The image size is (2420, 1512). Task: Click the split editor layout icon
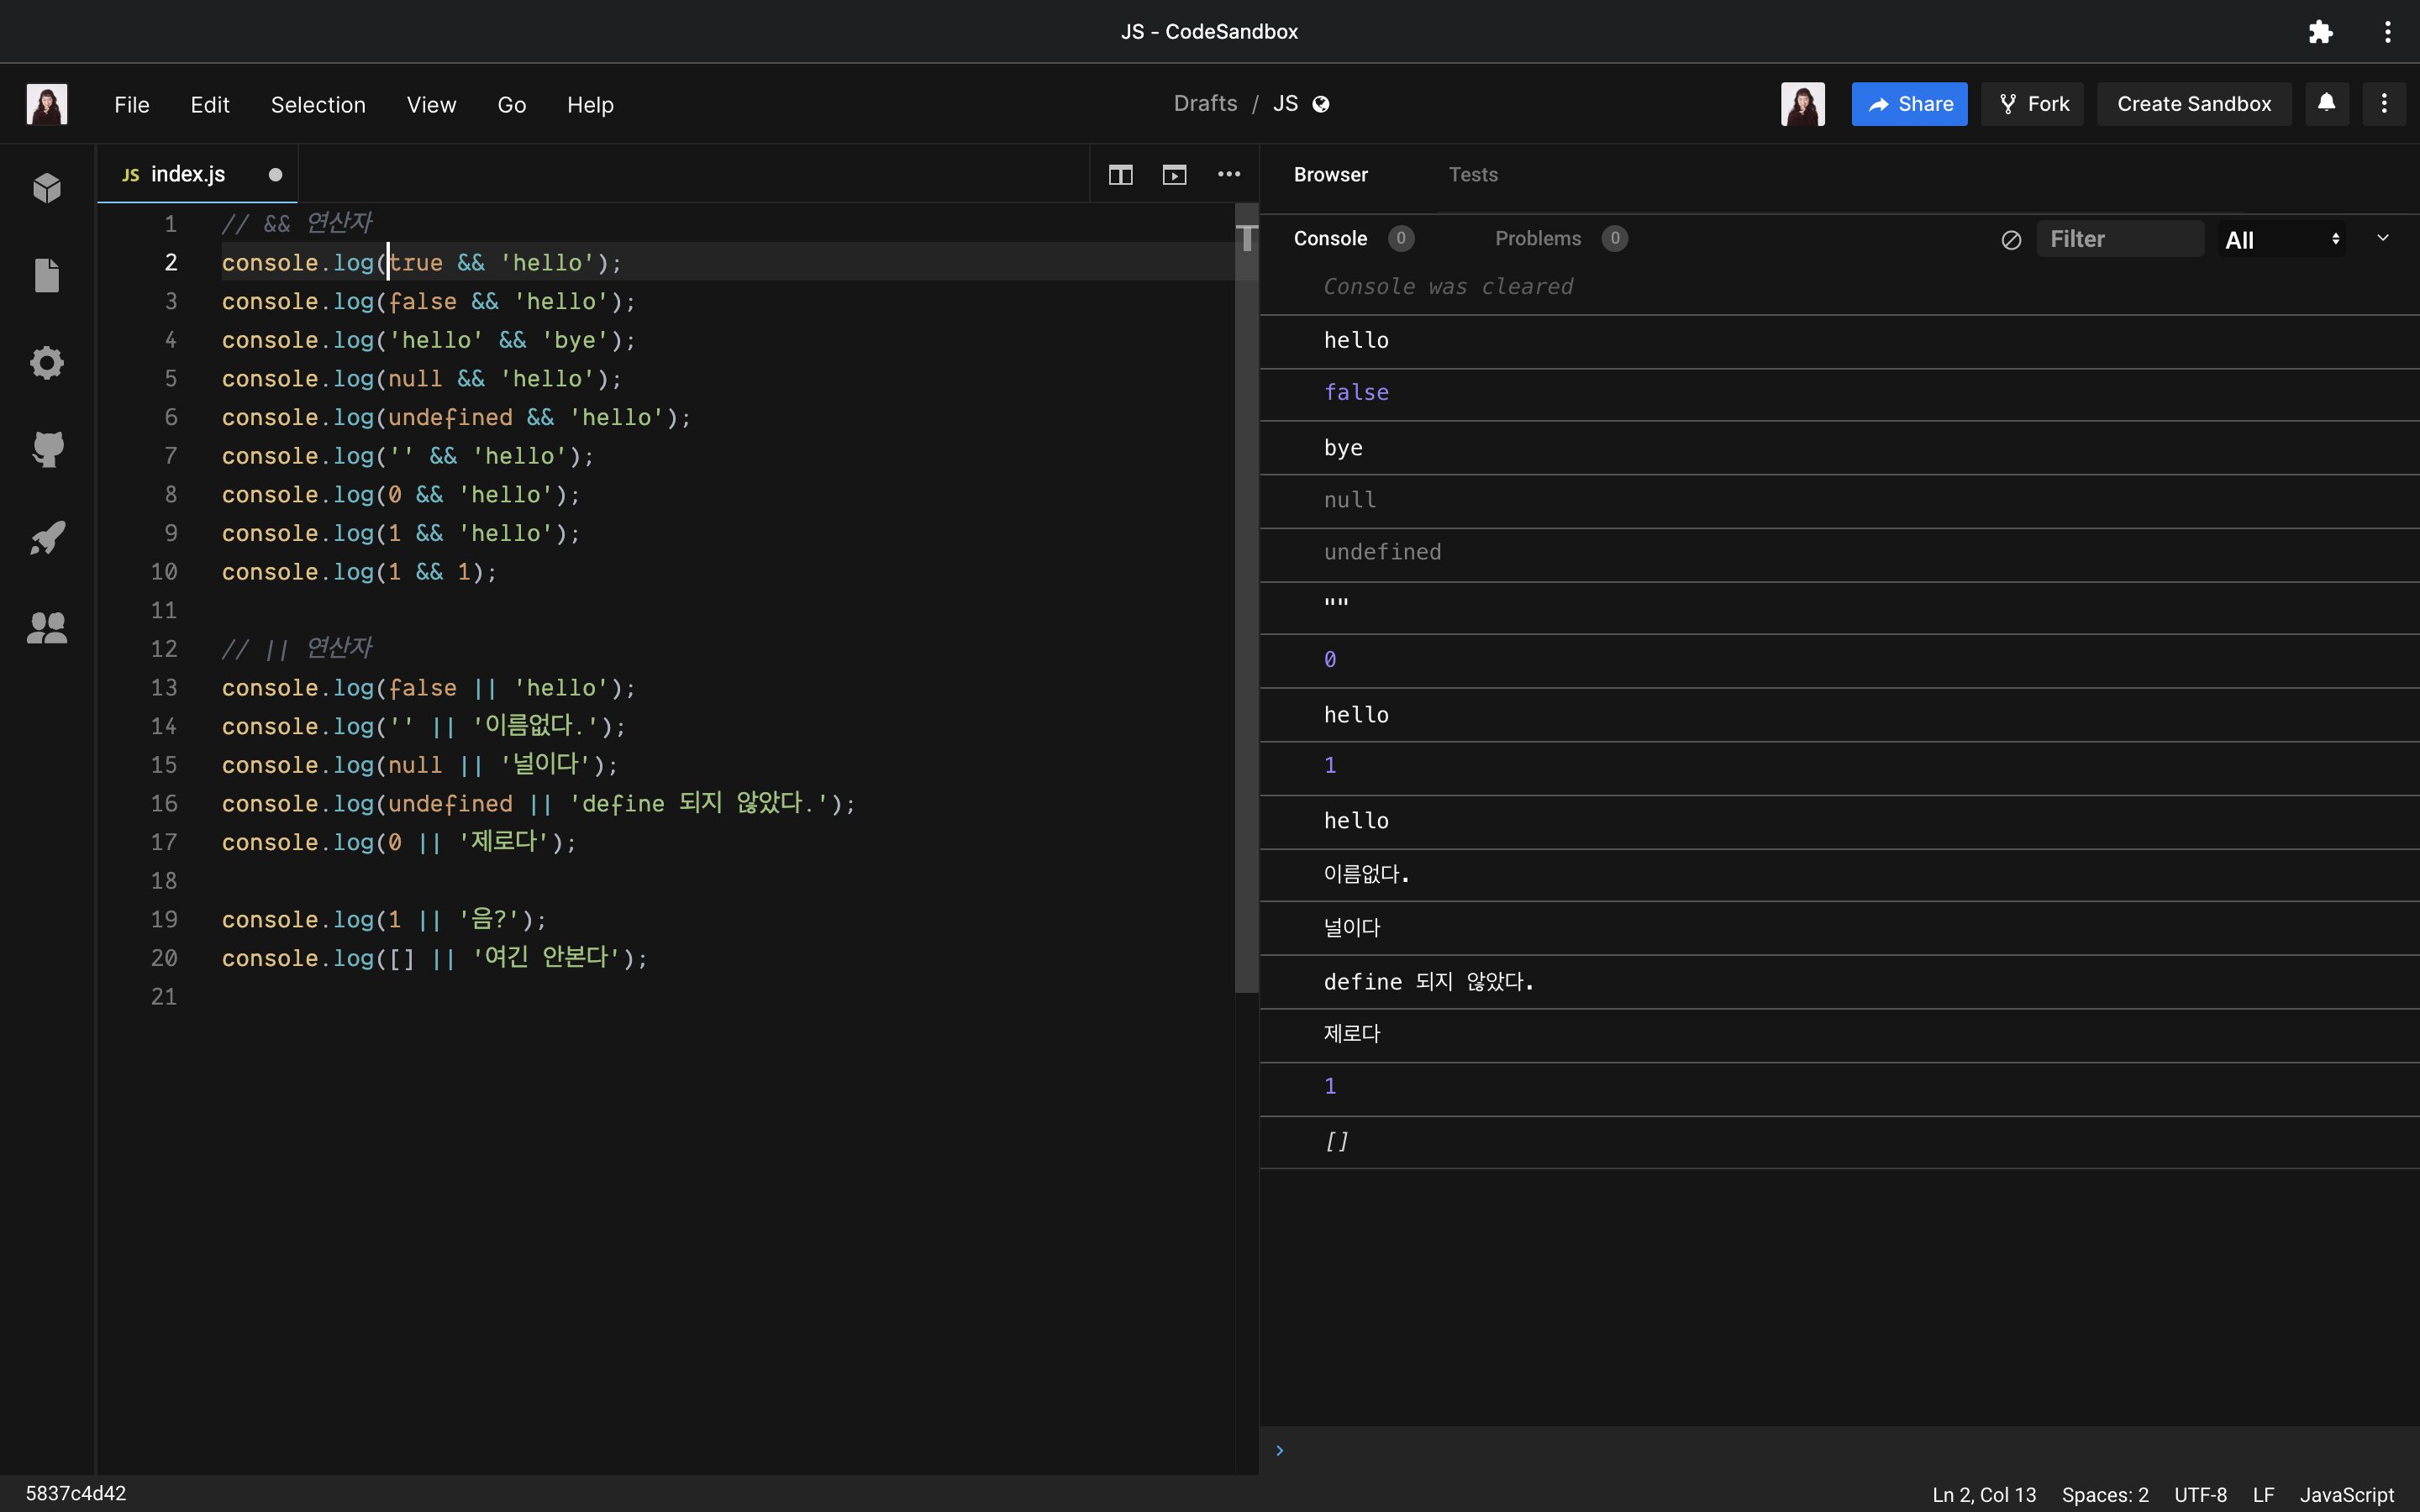[x=1120, y=175]
